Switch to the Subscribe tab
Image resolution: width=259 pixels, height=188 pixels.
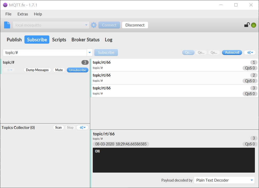37,40
